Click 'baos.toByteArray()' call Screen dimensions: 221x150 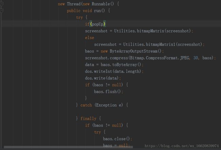click(121, 65)
